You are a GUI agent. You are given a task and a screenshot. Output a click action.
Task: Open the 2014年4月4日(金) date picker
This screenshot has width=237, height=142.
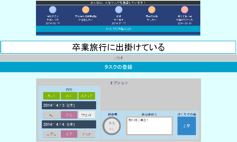click(x=69, y=124)
